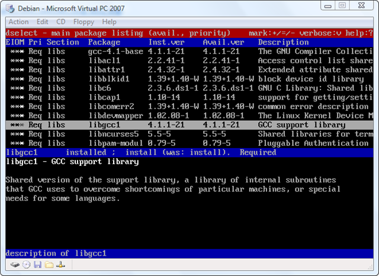Click the highlighted libgcc1 package name
Screen dimensions: 379x276
pos(104,125)
